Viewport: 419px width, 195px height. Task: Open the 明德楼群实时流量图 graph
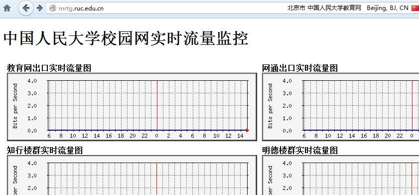pos(340,175)
